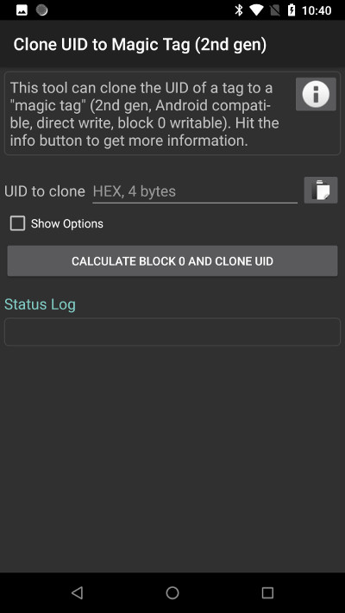
Task: Tap the Wi-Fi signal status icon
Action: pos(256,10)
